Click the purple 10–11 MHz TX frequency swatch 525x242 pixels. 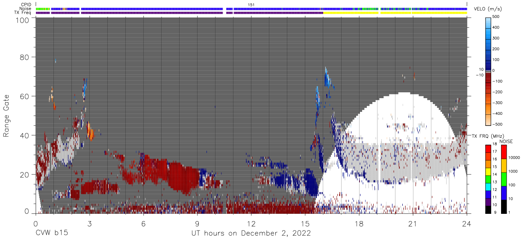click(488, 203)
